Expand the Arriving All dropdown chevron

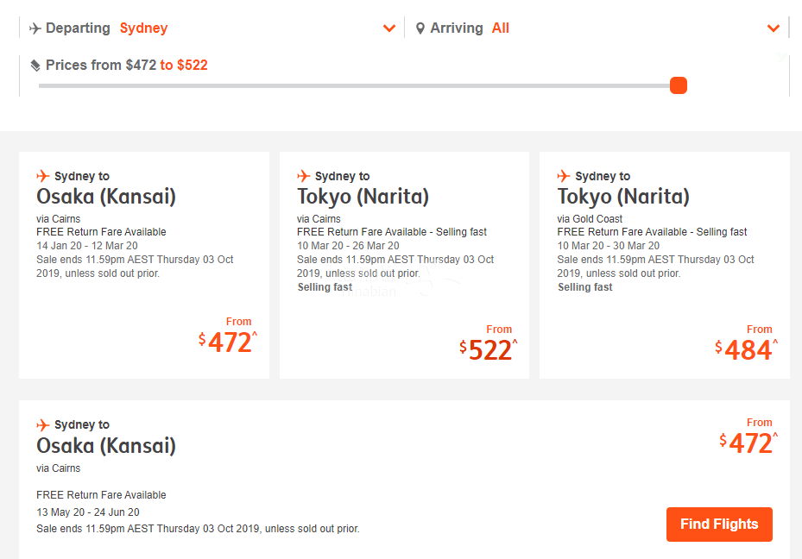click(x=774, y=28)
